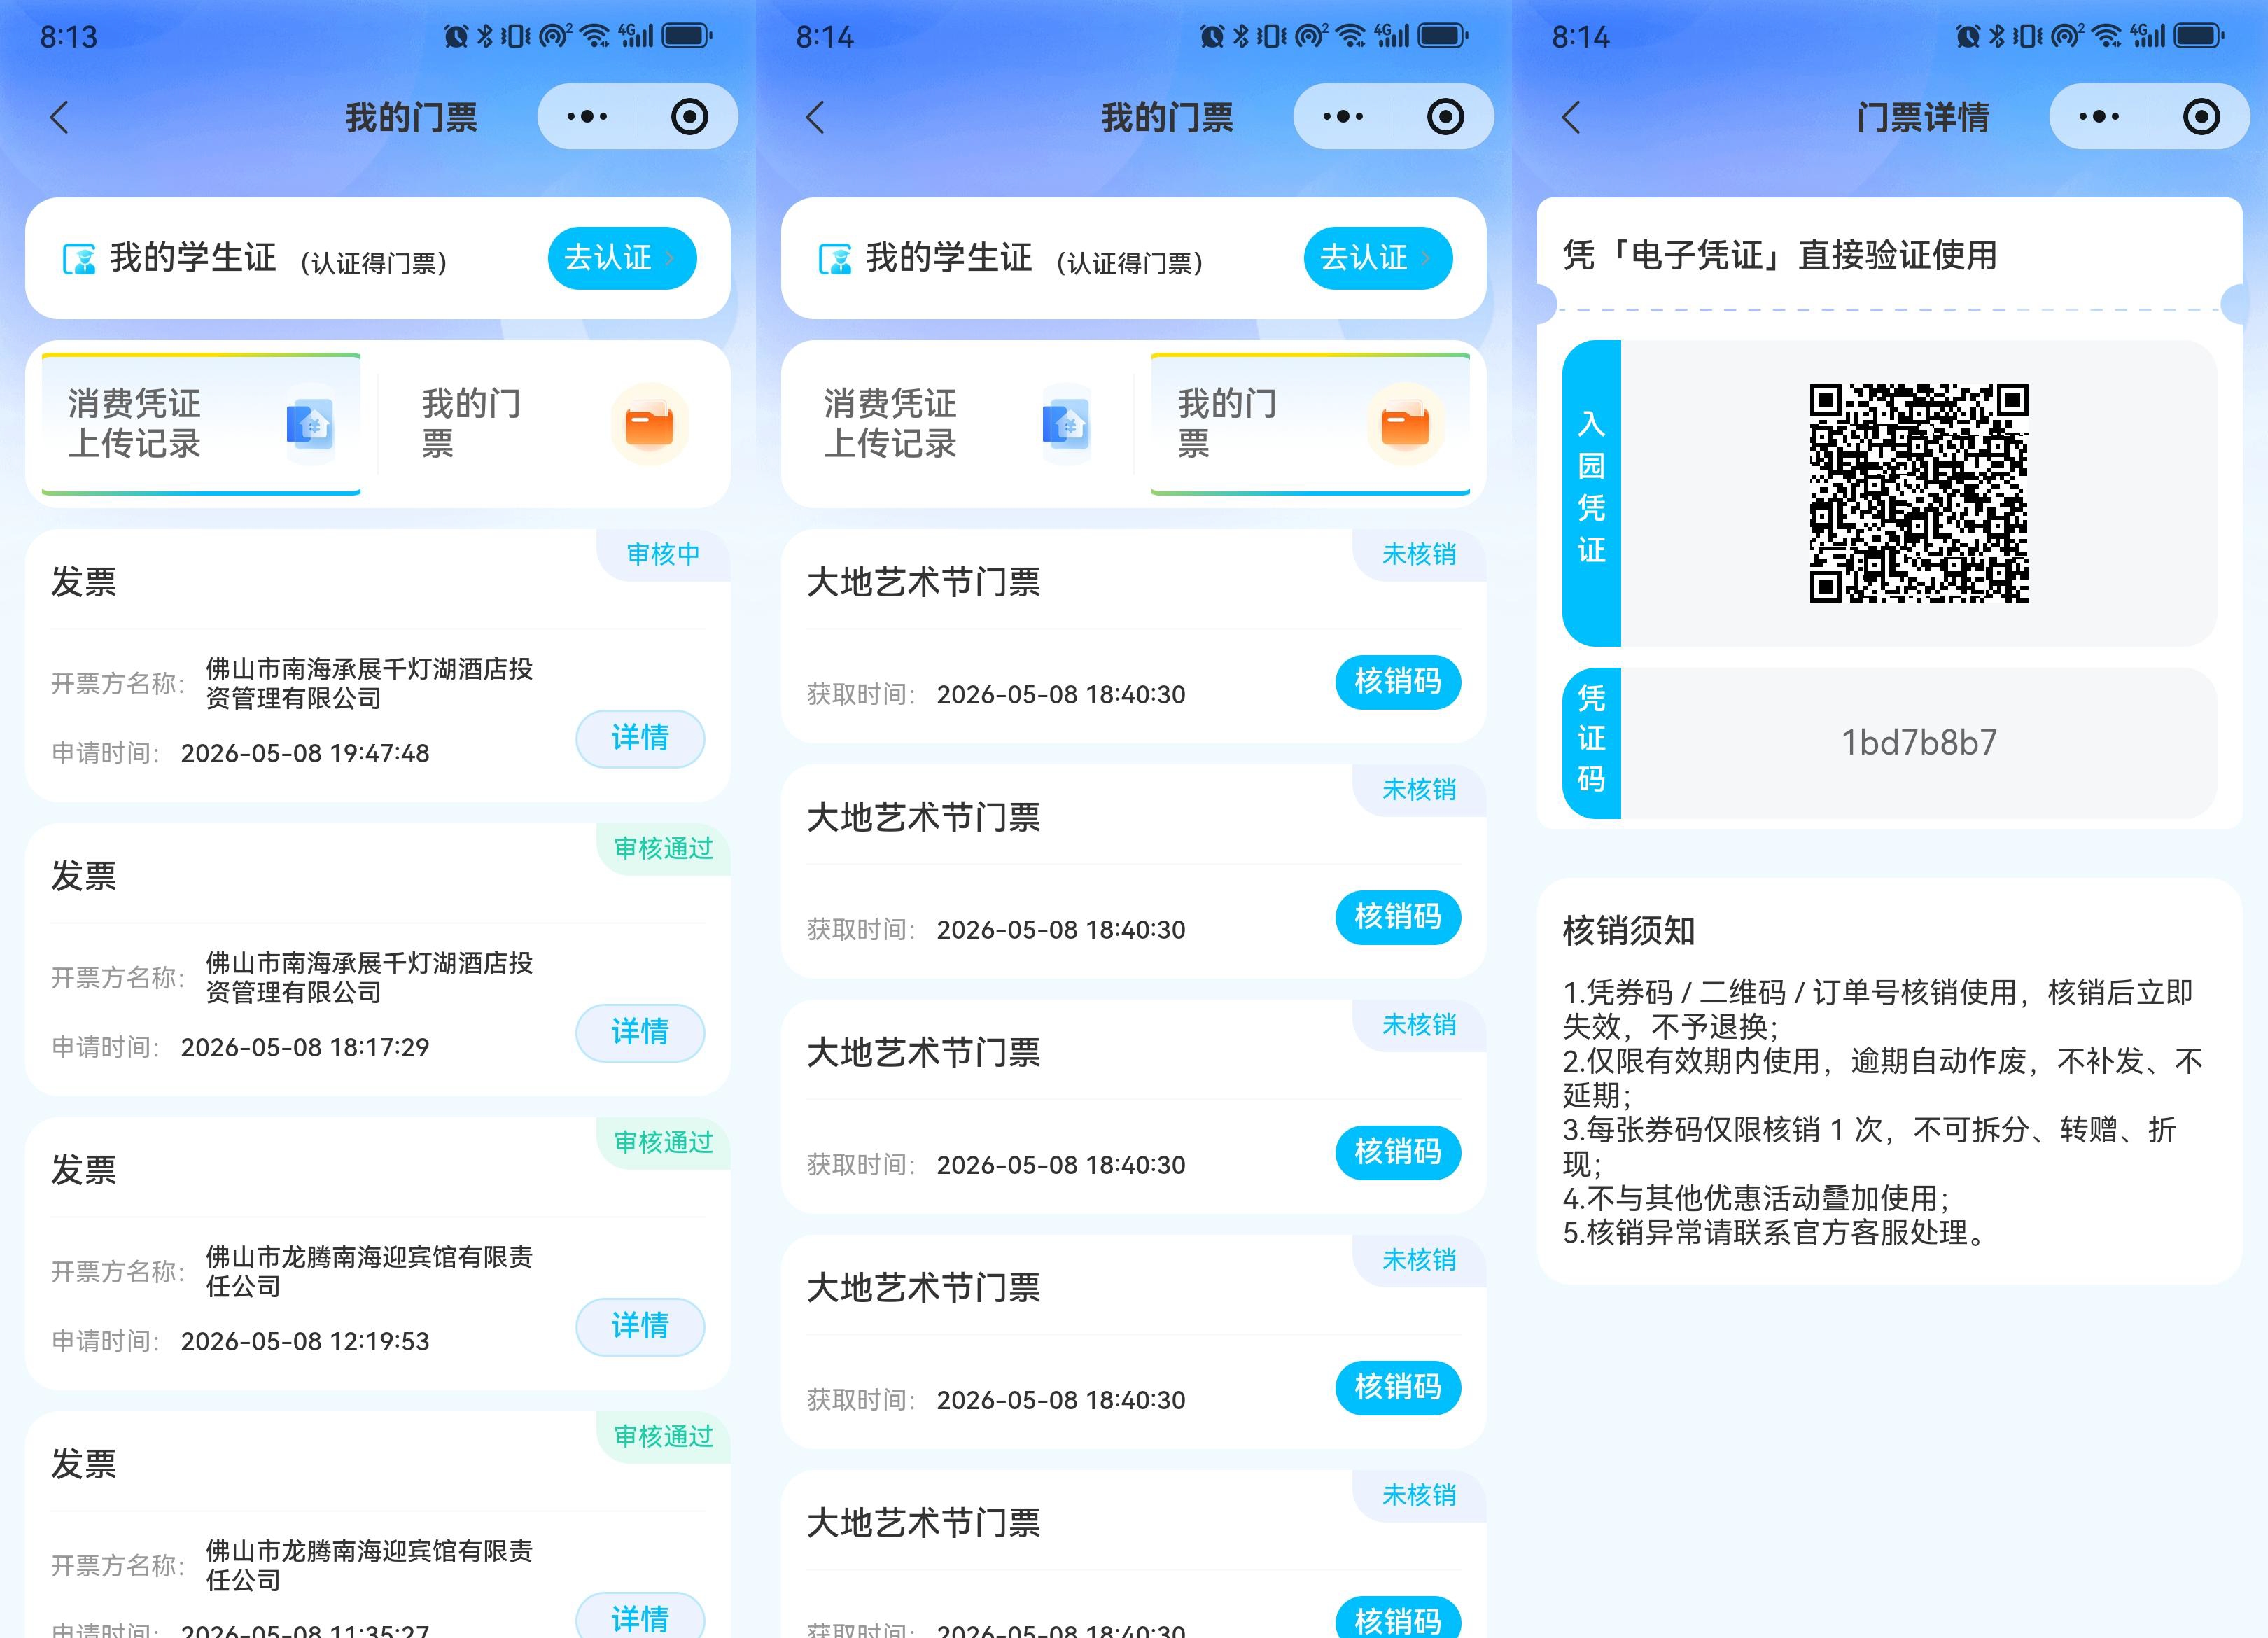Screen dimensions: 2268x1638
Task: Tap 核销码 on the third 大地艺术节门票 card
Action: coord(1398,1152)
